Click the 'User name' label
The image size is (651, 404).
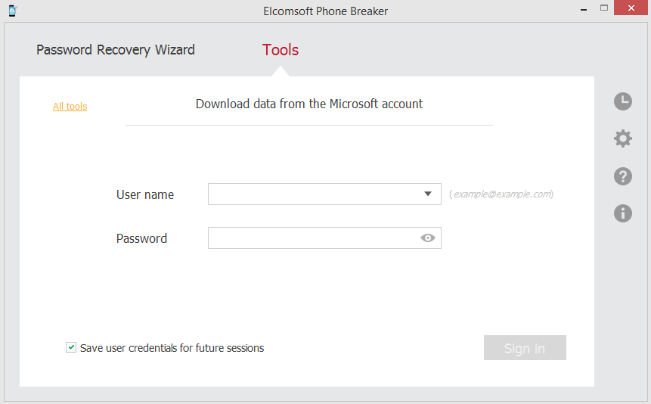[x=145, y=194]
